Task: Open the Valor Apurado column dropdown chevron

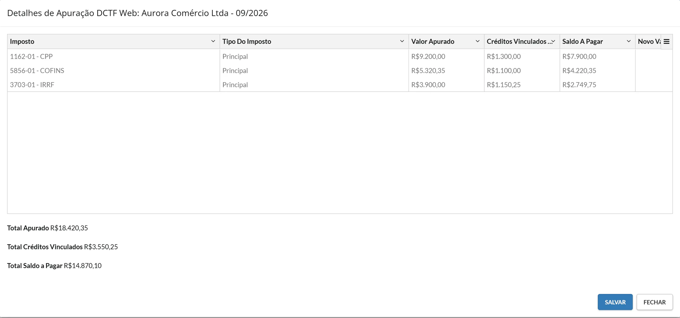Action: pos(477,41)
